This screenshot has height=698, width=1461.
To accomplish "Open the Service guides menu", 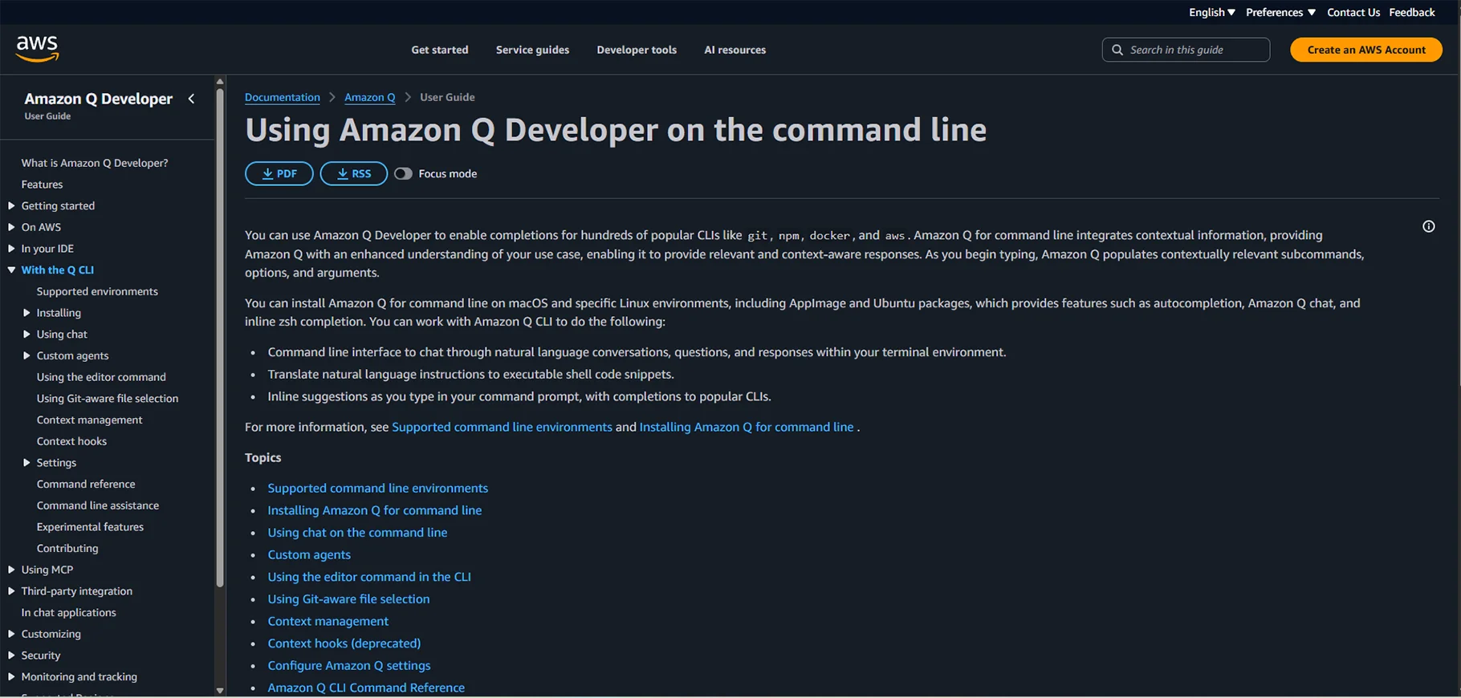I will coord(532,50).
